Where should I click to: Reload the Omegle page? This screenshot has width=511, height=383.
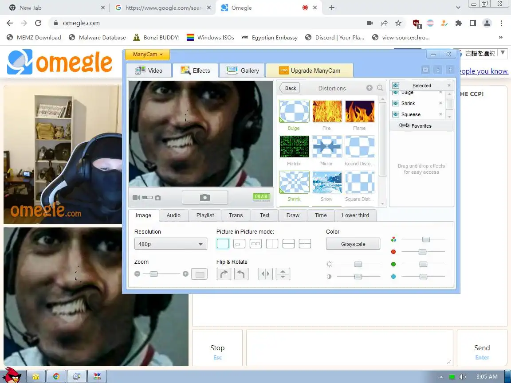click(x=38, y=23)
